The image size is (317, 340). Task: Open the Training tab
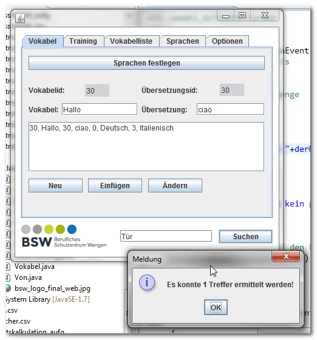tap(83, 41)
